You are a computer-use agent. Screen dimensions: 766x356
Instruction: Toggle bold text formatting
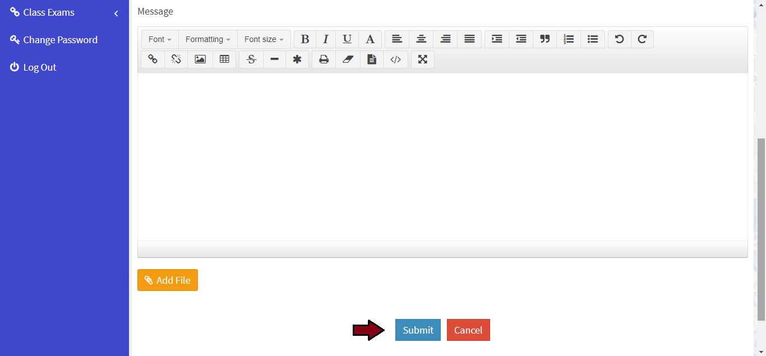click(x=305, y=39)
